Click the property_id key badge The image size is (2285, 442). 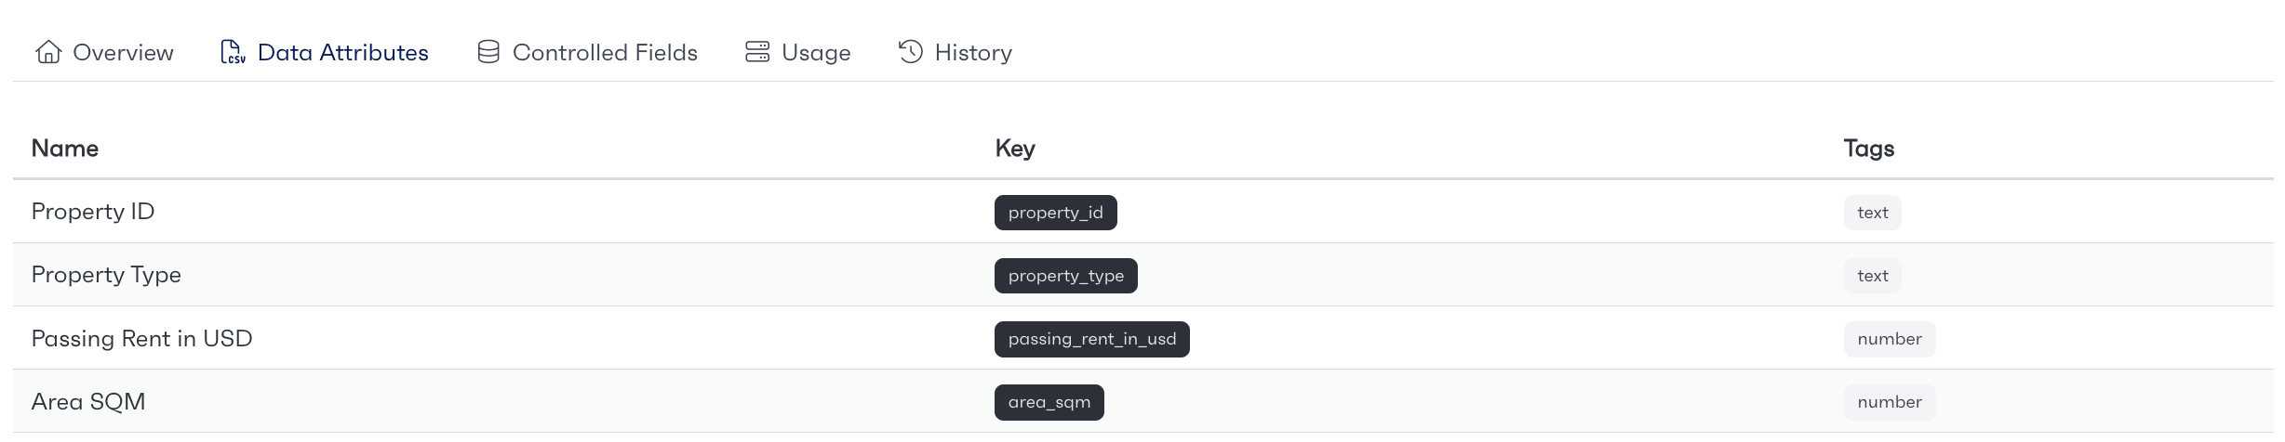point(1056,213)
